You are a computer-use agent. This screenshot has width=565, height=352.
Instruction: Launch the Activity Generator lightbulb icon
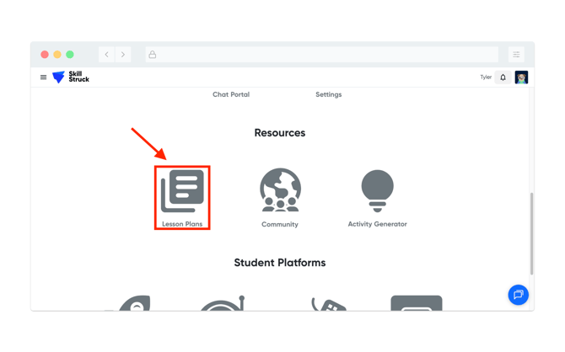point(377,190)
